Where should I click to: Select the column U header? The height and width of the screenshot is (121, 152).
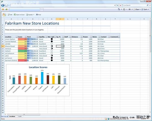(130, 19)
